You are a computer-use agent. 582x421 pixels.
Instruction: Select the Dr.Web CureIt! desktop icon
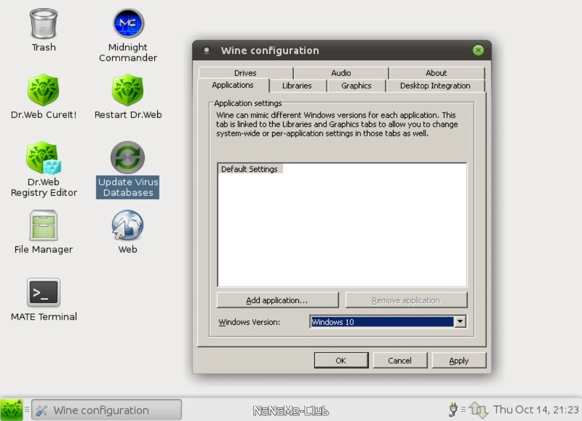click(43, 90)
